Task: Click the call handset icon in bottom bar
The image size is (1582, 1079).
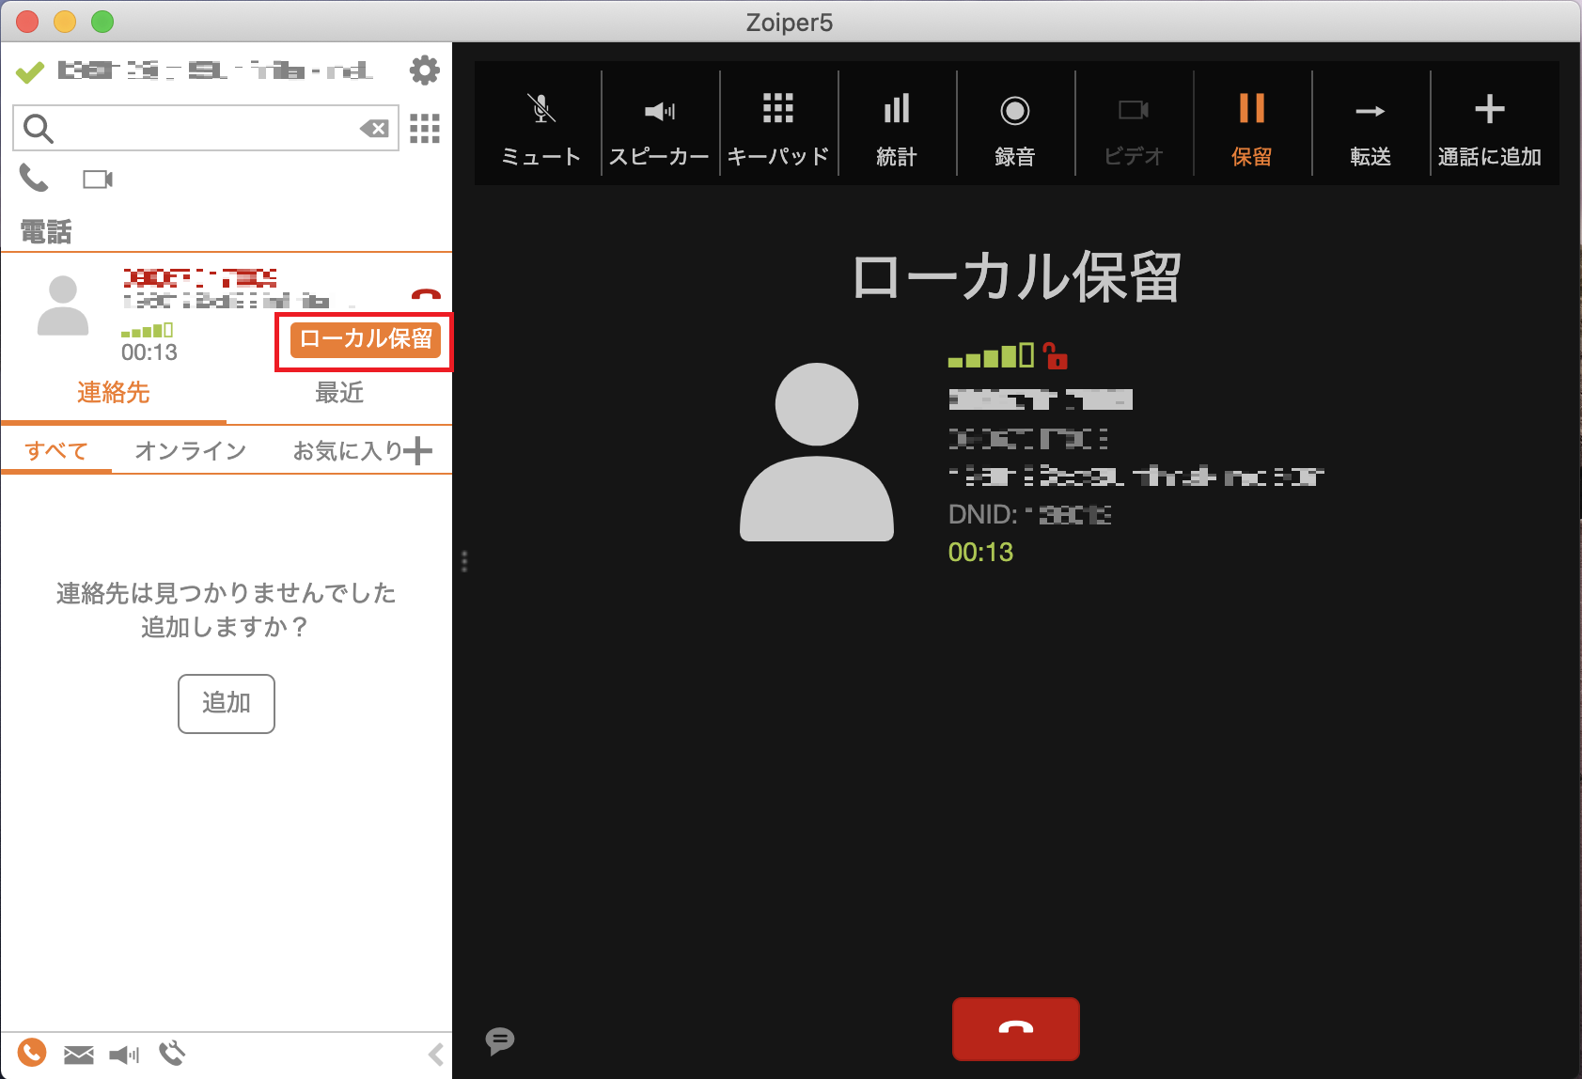Action: (x=172, y=1054)
